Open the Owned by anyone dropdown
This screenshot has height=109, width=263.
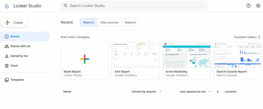(146, 92)
